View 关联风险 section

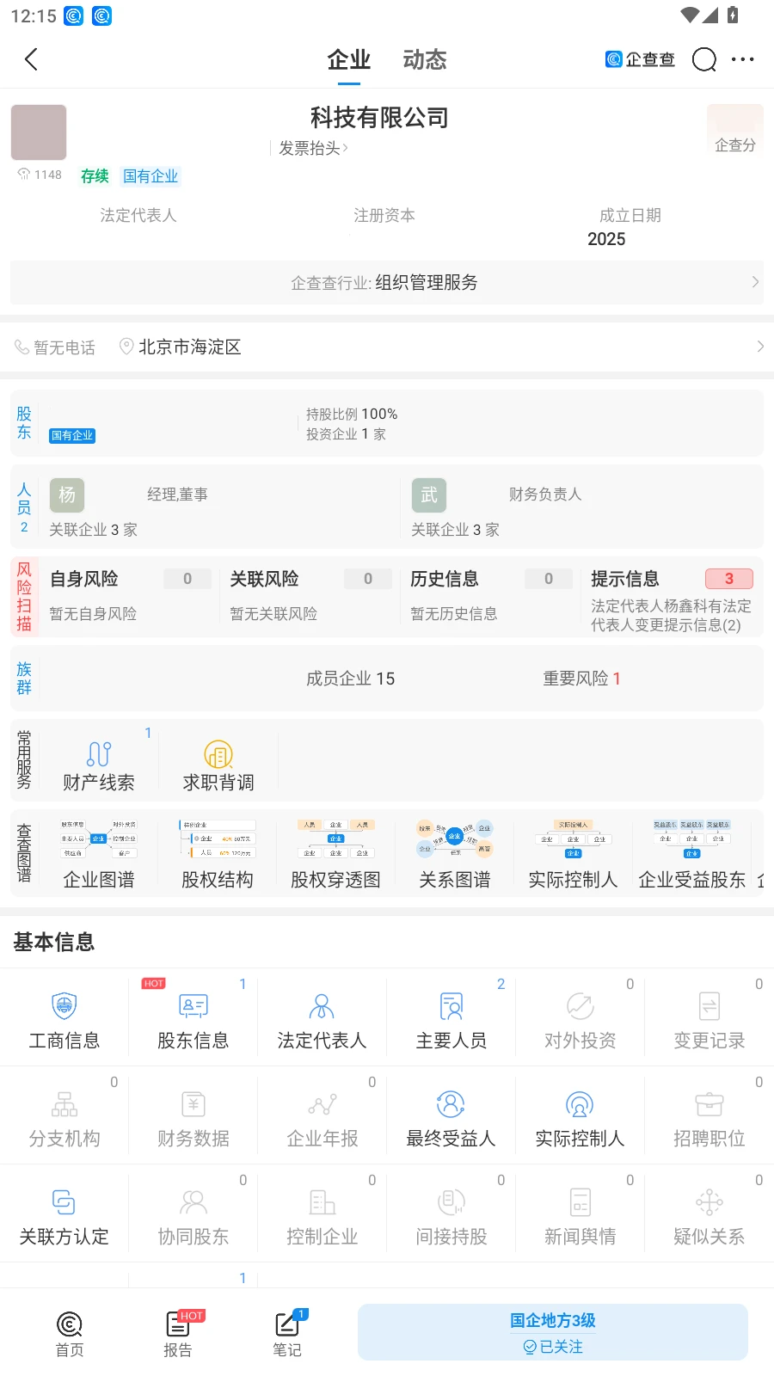coord(310,596)
